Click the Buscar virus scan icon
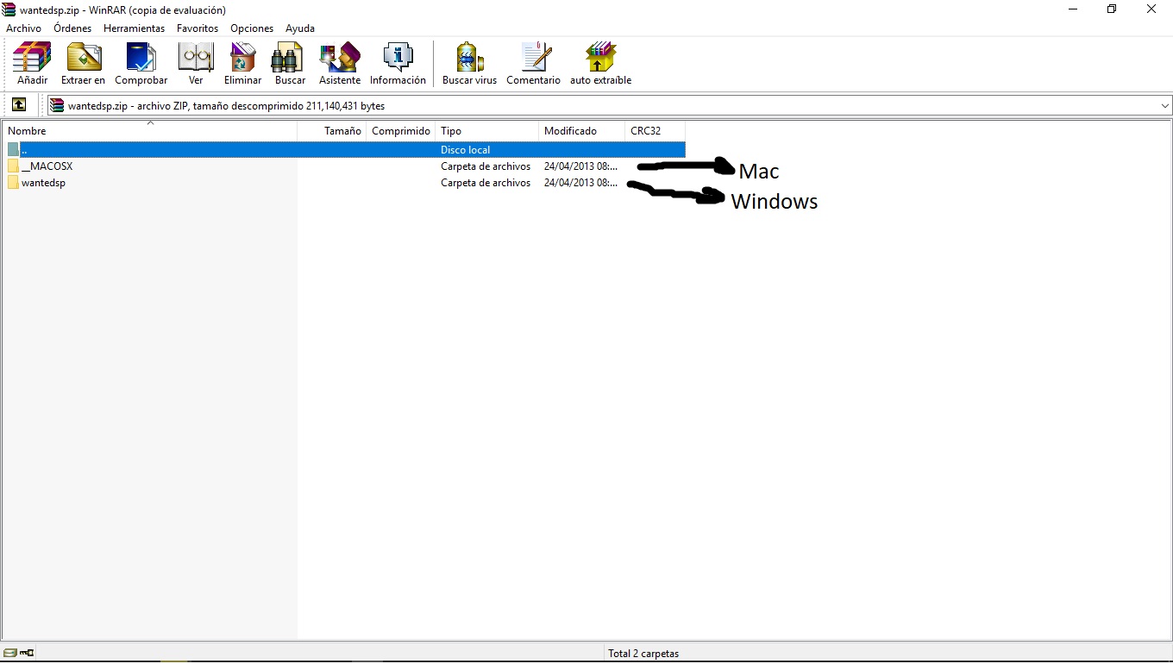The width and height of the screenshot is (1173, 664). pyautogui.click(x=469, y=58)
